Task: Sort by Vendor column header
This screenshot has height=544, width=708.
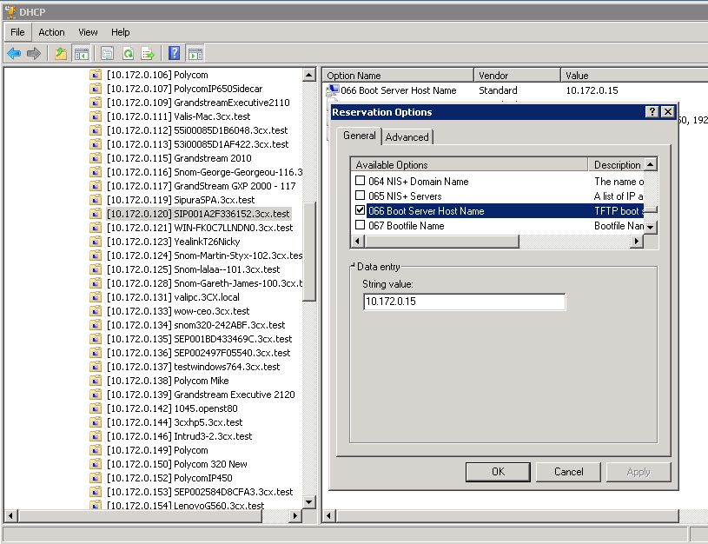Action: pyautogui.click(x=518, y=76)
